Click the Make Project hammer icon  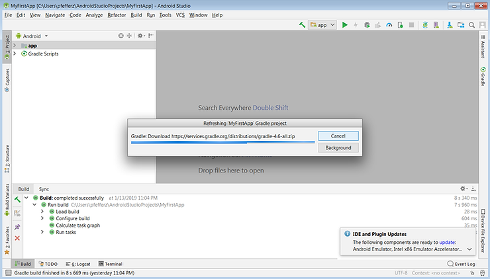tap(302, 25)
